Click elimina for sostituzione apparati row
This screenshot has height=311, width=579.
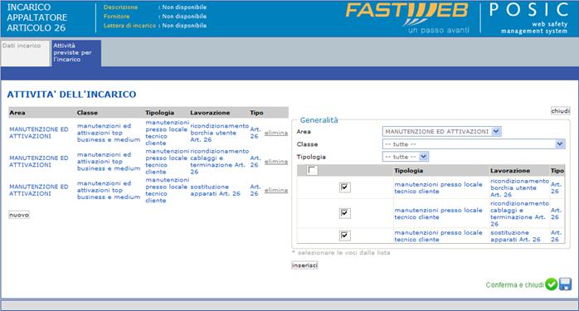[276, 190]
